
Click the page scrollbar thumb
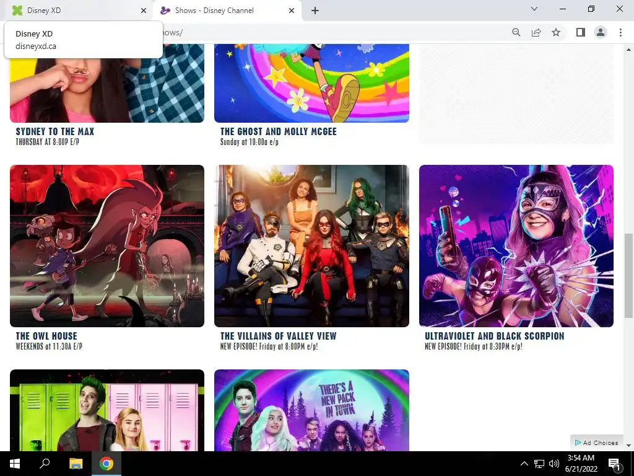coord(629,276)
